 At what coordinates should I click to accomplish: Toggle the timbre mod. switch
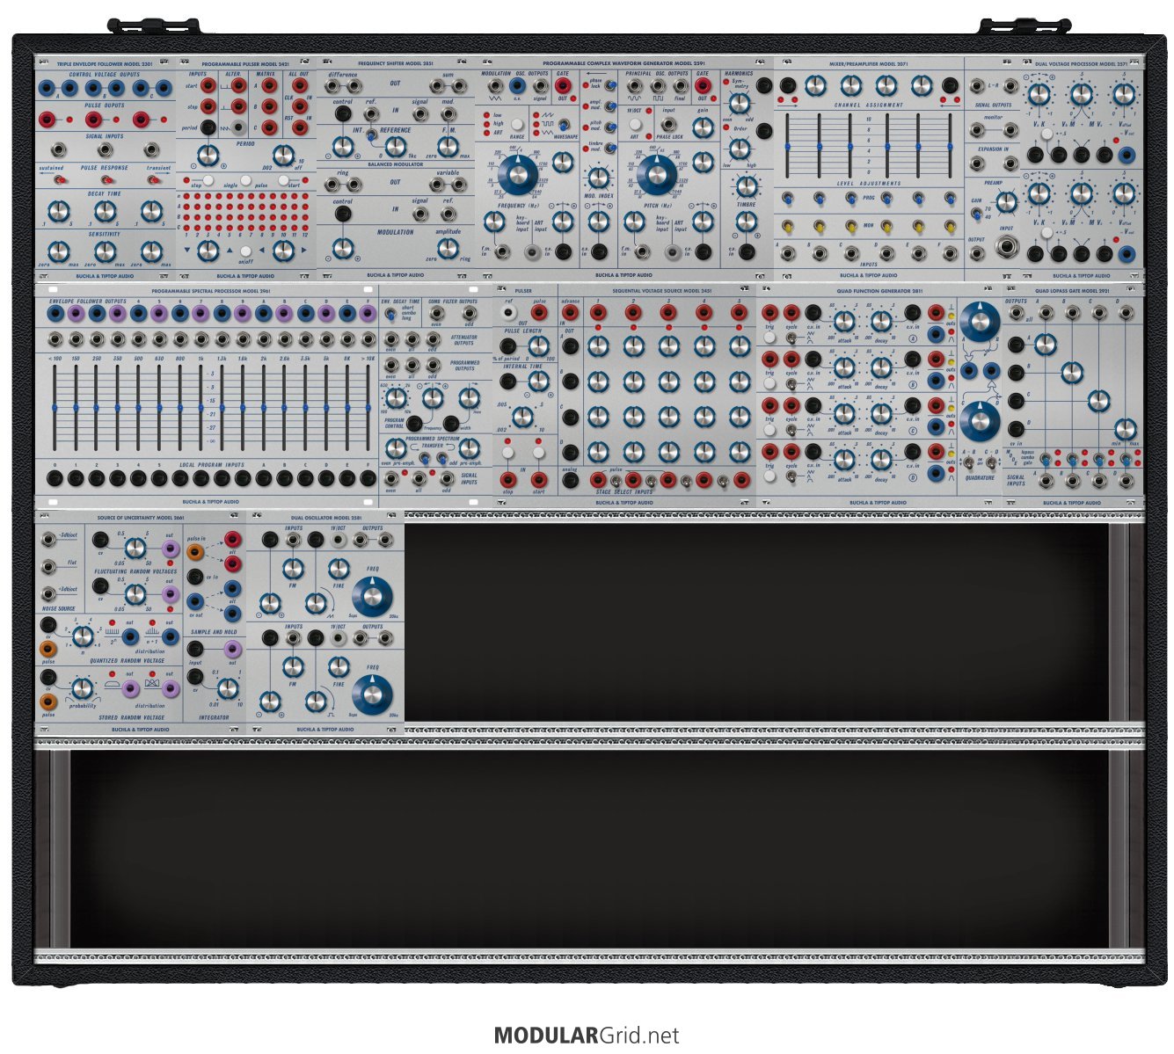click(x=609, y=146)
